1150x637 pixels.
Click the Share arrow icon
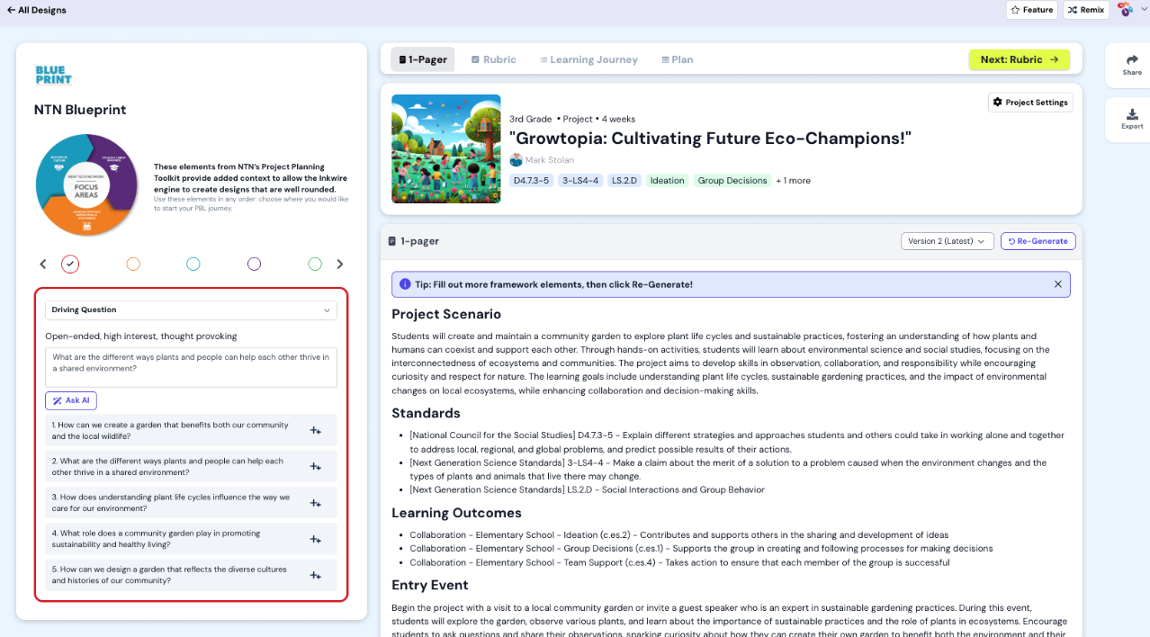[x=1132, y=59]
